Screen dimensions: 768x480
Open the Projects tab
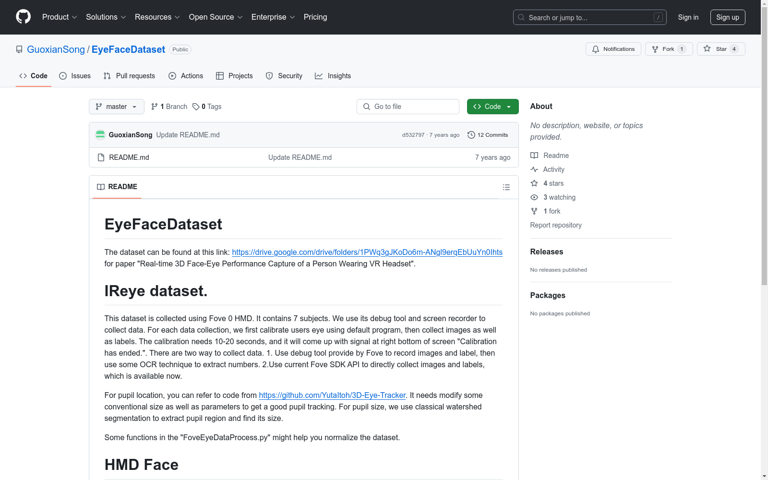234,76
